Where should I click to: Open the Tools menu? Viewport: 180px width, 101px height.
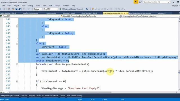44,6
